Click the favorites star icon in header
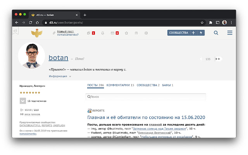The width and height of the screenshot is (248, 155). tap(126, 33)
